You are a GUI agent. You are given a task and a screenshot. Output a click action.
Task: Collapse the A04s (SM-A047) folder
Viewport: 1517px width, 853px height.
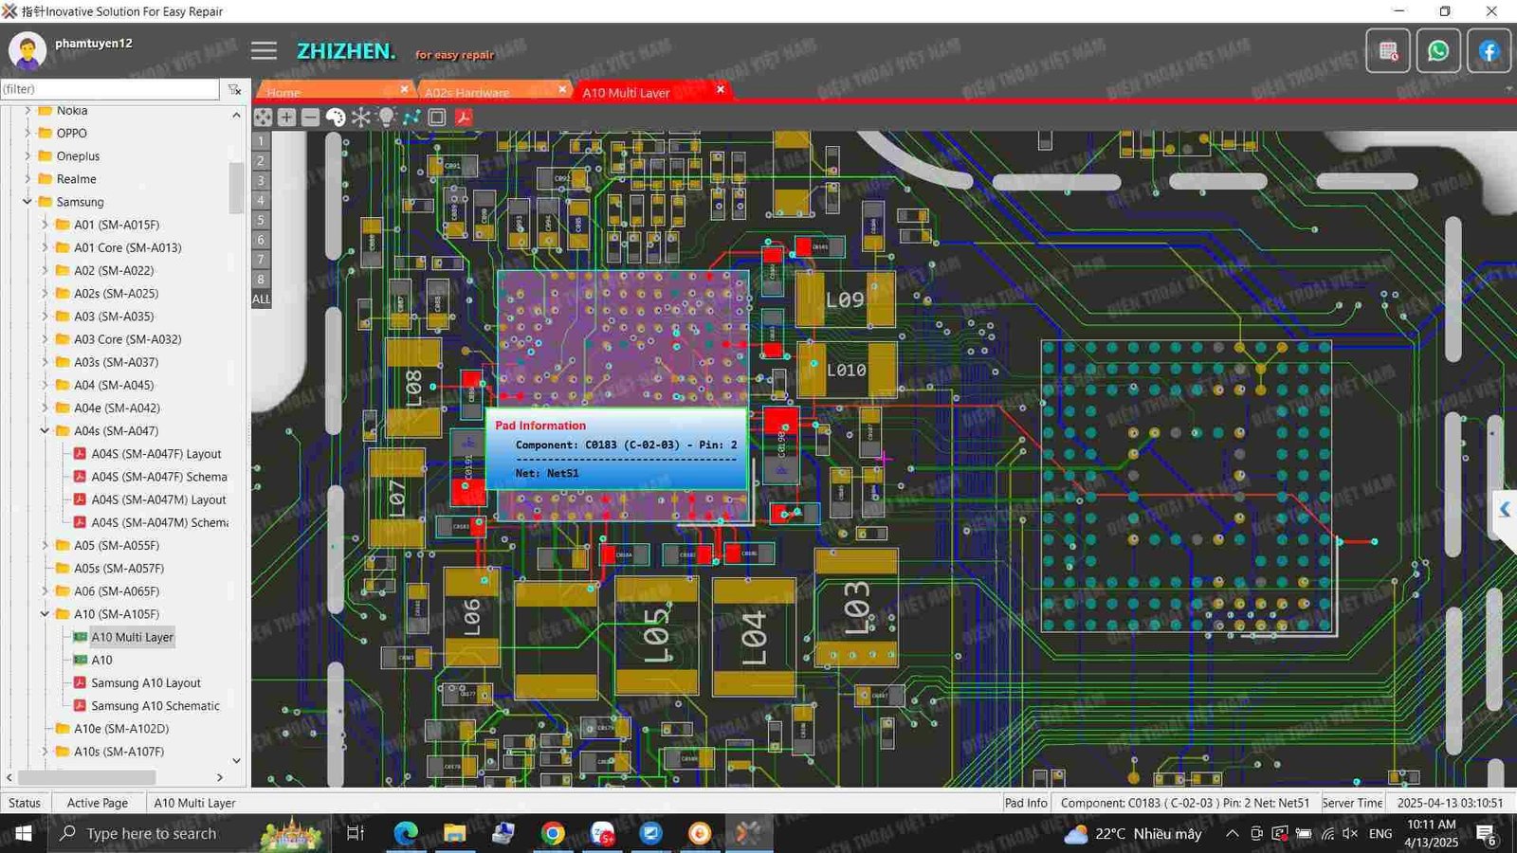45,431
